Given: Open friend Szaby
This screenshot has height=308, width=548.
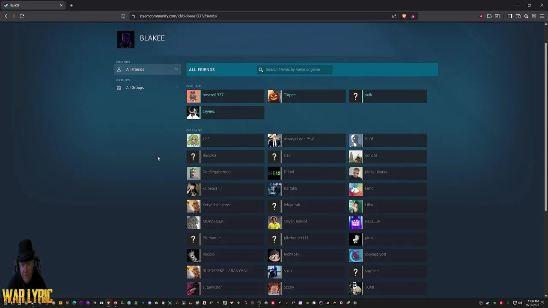Looking at the screenshot, I should coord(307,288).
